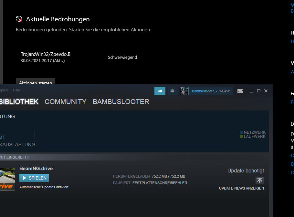Close the Steam window
Viewport: 294px width, 217px height.
click(x=266, y=91)
